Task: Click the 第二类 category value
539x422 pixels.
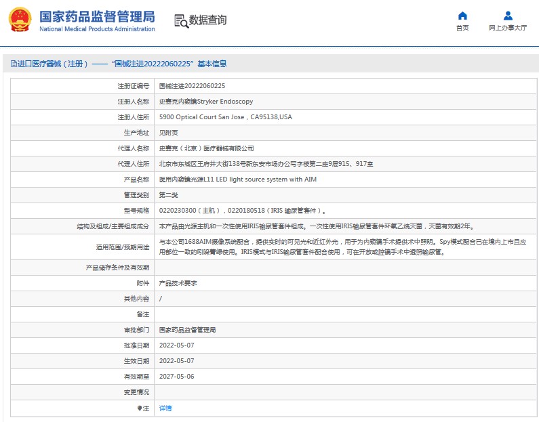Action: coord(168,195)
